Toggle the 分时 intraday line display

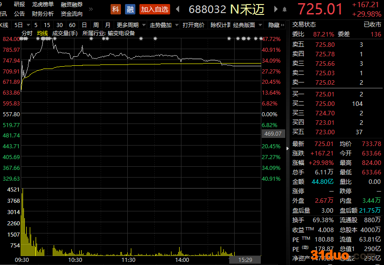point(27,33)
